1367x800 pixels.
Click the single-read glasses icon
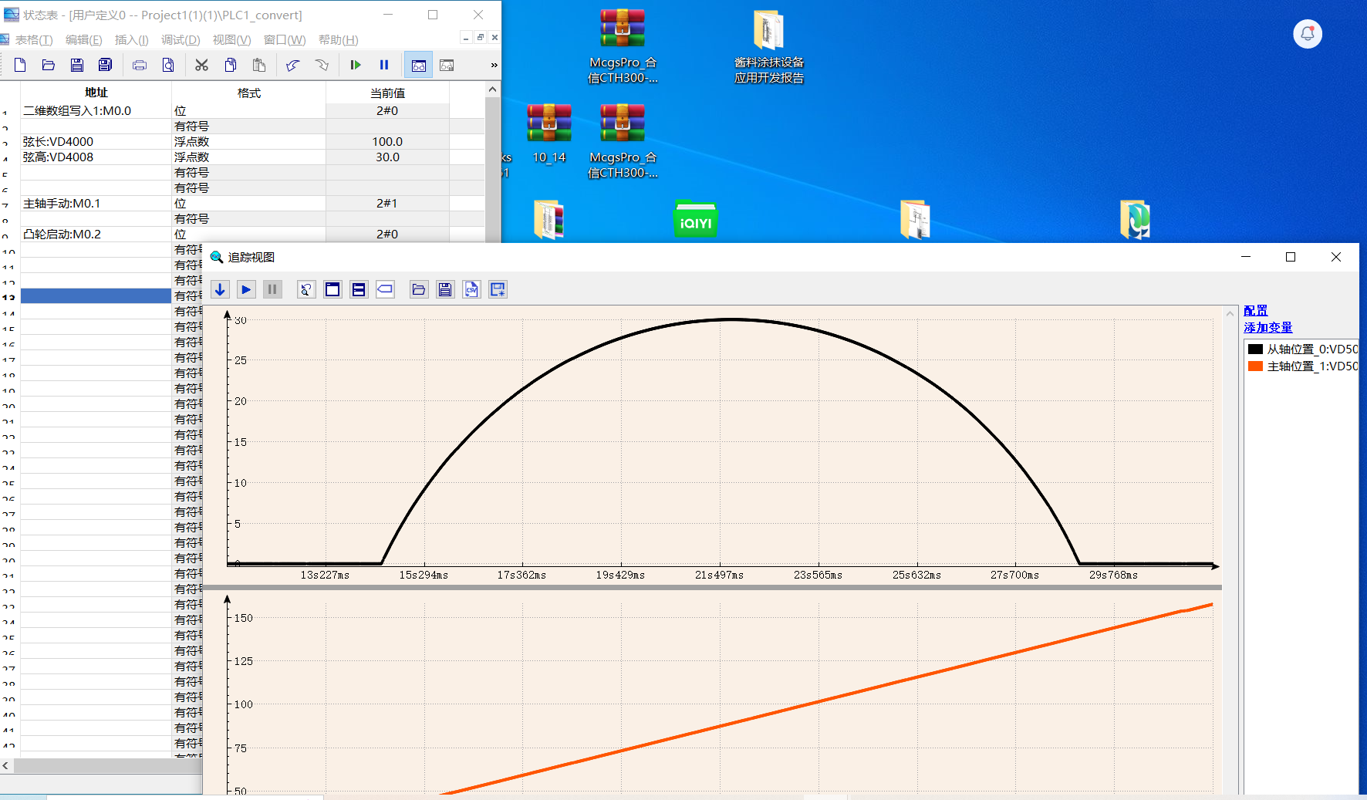pyautogui.click(x=447, y=65)
